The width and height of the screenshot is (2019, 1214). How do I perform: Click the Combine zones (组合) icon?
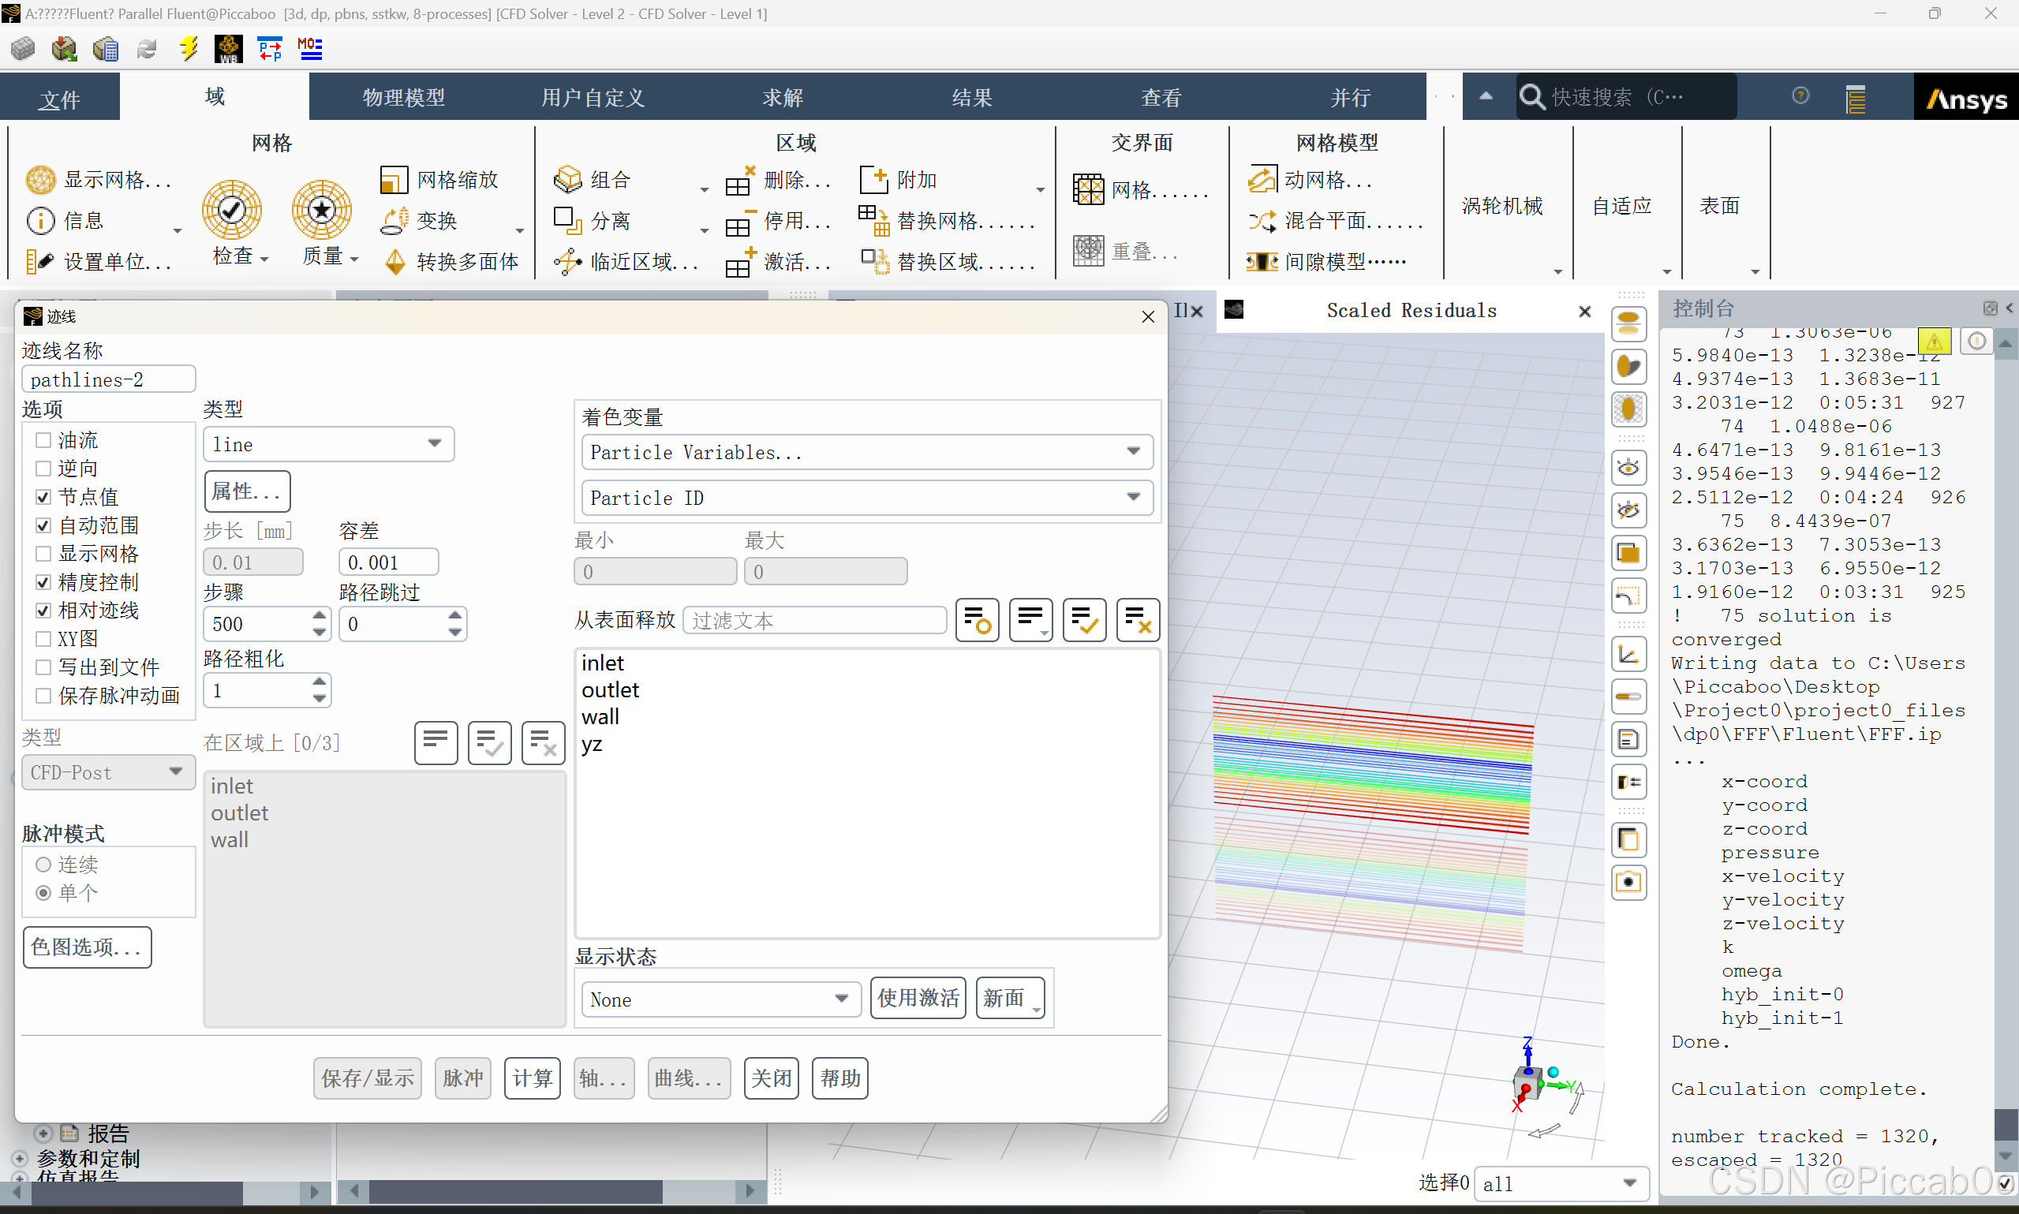tap(568, 179)
